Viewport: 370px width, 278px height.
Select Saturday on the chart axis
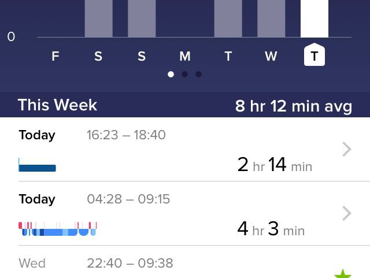(x=98, y=56)
